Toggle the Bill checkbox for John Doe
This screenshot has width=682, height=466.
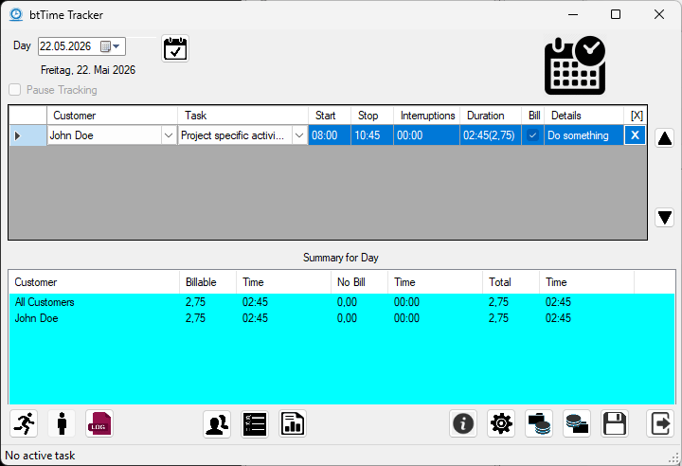[532, 135]
